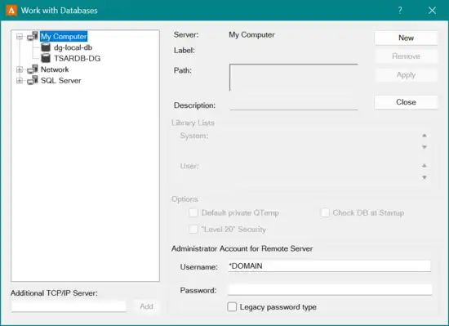
Task: Close the Work with Databases dialog via X
Action: (432, 11)
